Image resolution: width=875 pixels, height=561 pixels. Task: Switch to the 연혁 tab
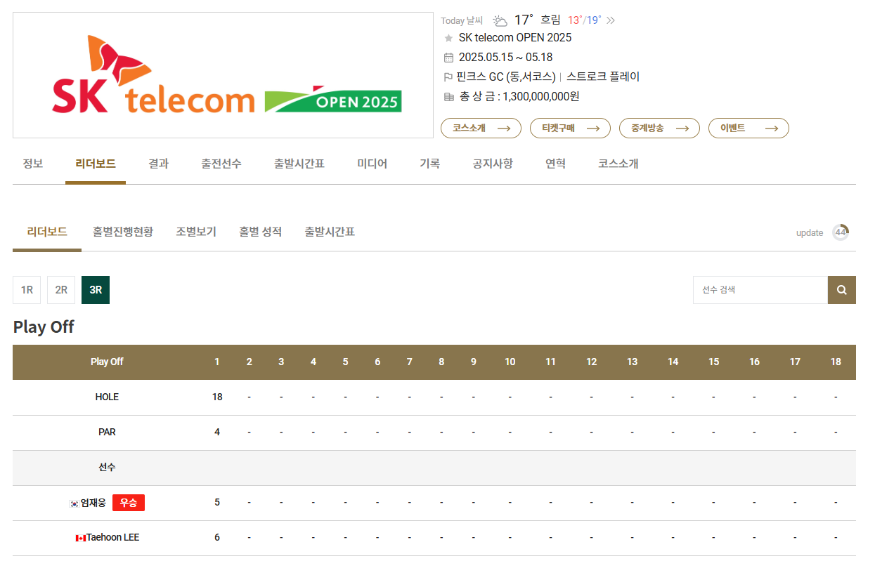555,164
